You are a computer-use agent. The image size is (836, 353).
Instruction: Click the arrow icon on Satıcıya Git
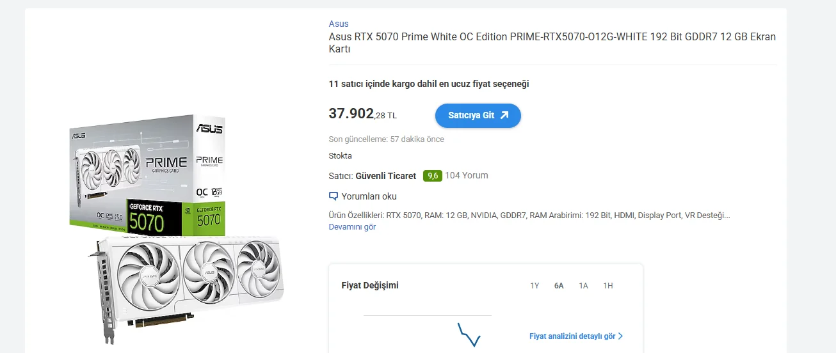[x=504, y=116]
